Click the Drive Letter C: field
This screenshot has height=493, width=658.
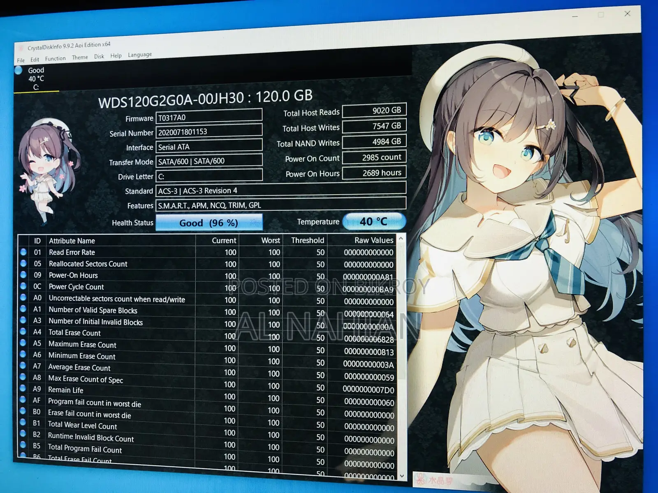click(x=209, y=176)
